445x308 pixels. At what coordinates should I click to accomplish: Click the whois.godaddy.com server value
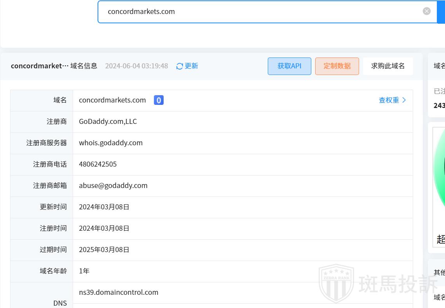(x=111, y=143)
